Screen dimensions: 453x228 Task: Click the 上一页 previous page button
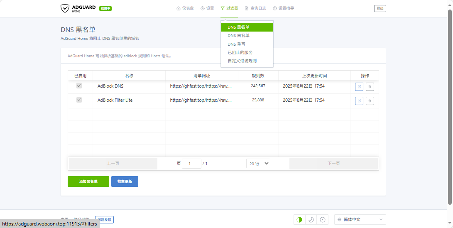[x=113, y=164]
